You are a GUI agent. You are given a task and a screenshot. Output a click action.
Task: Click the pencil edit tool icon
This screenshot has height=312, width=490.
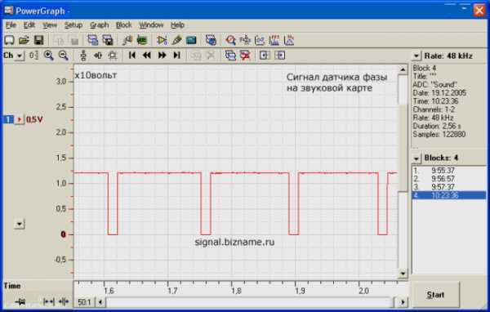coord(176,40)
